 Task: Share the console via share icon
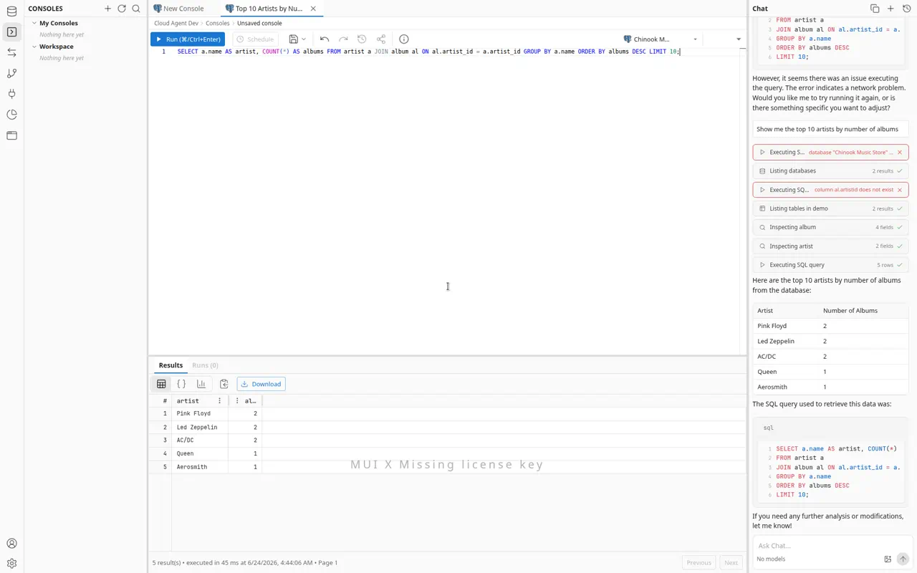point(381,39)
